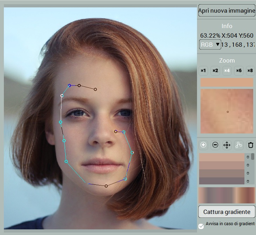
Task: Open the RGB color mode dropdown
Action: pyautogui.click(x=210, y=44)
